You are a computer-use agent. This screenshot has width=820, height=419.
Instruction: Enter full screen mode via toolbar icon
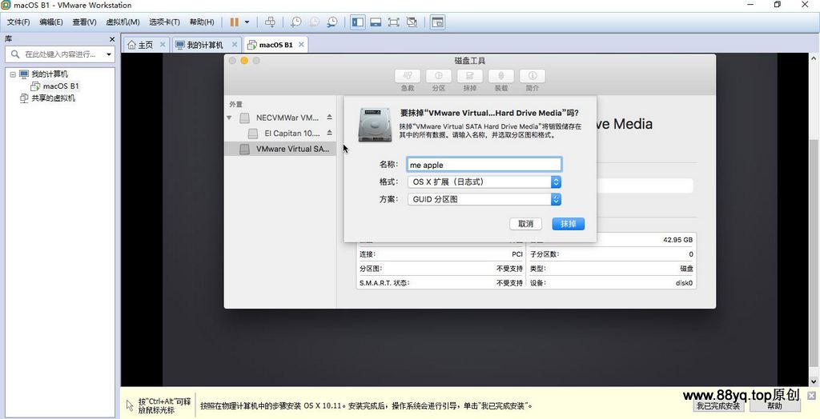coord(394,22)
